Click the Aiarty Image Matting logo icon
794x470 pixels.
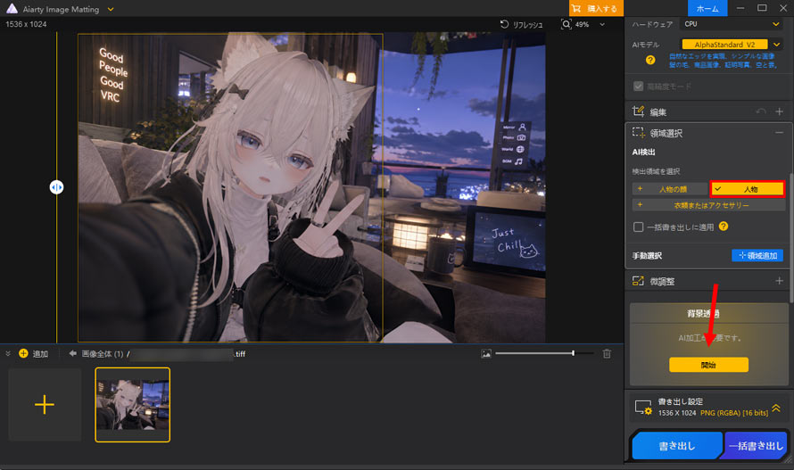click(x=11, y=9)
